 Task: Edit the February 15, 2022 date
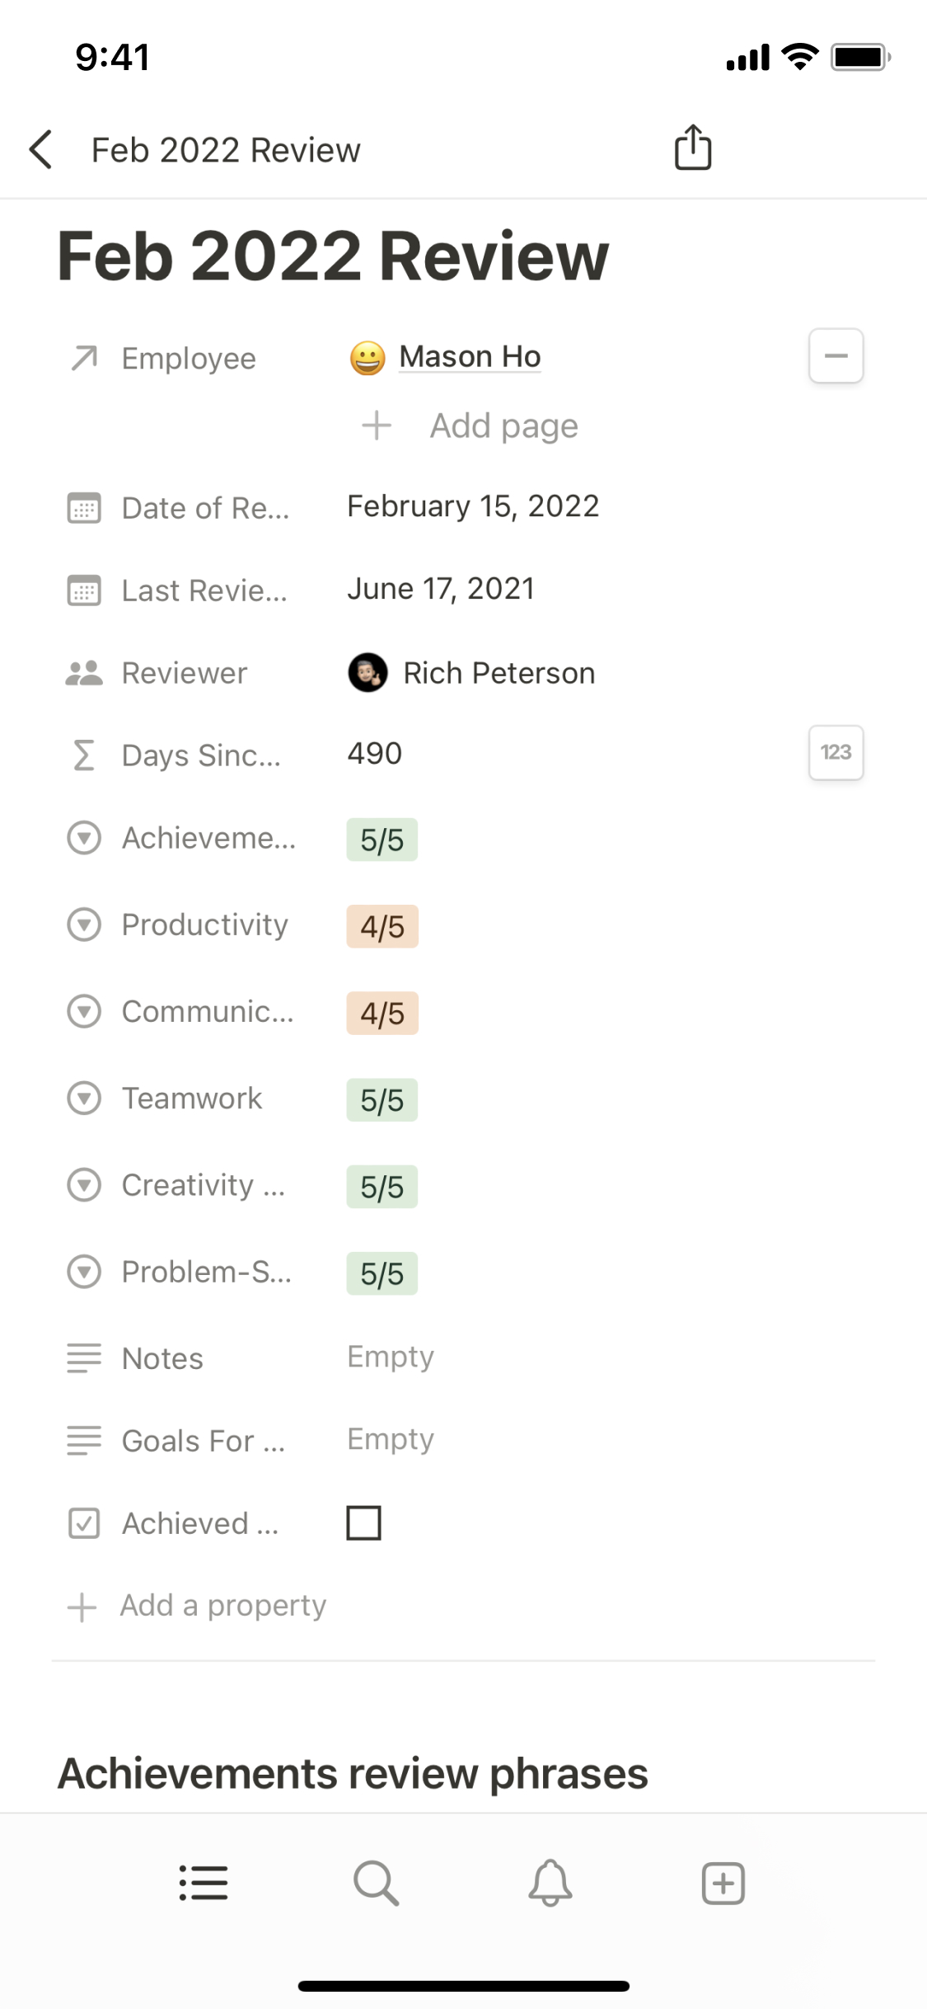tap(473, 506)
